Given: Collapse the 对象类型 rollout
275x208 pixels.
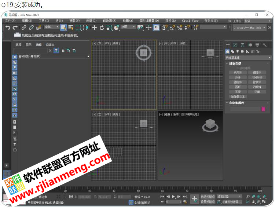Looking at the screenshot, I should tap(235, 63).
